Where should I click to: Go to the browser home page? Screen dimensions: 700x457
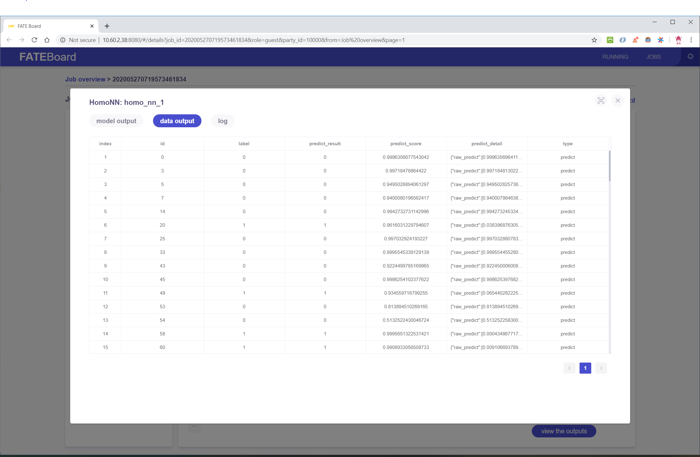point(47,40)
